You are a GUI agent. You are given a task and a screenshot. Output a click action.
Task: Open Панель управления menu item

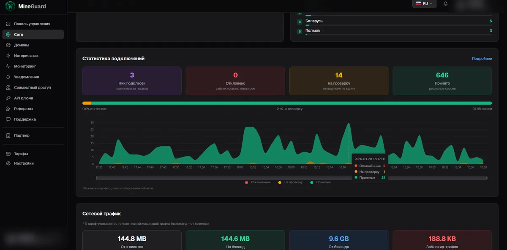click(33, 24)
